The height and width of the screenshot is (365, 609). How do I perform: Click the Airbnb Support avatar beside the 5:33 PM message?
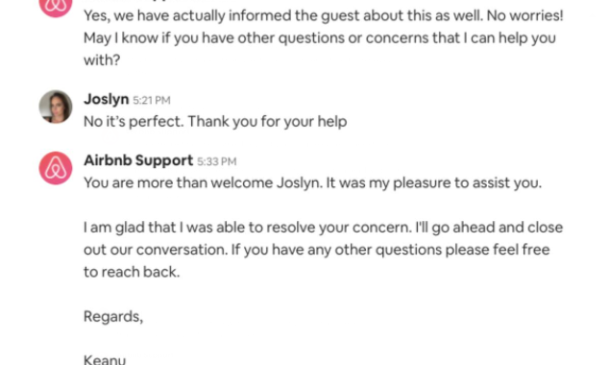coord(56,168)
